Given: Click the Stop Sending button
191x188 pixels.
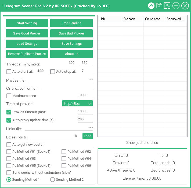Looking at the screenshot, I should pyautogui.click(x=71, y=23).
